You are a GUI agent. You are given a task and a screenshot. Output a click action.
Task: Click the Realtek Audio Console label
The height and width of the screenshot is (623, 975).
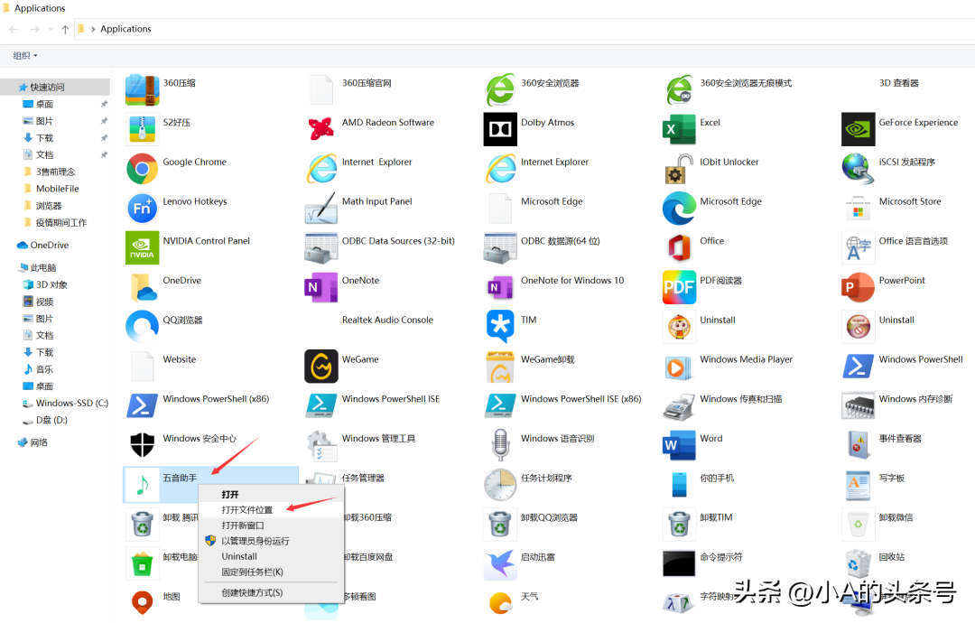[387, 320]
